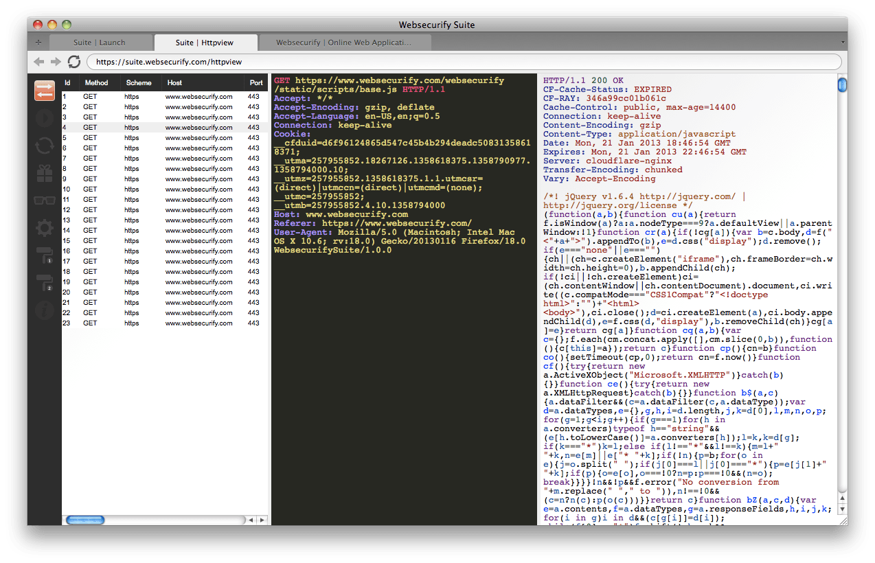
Task: Select request row with Id 20
Action: tap(165, 292)
